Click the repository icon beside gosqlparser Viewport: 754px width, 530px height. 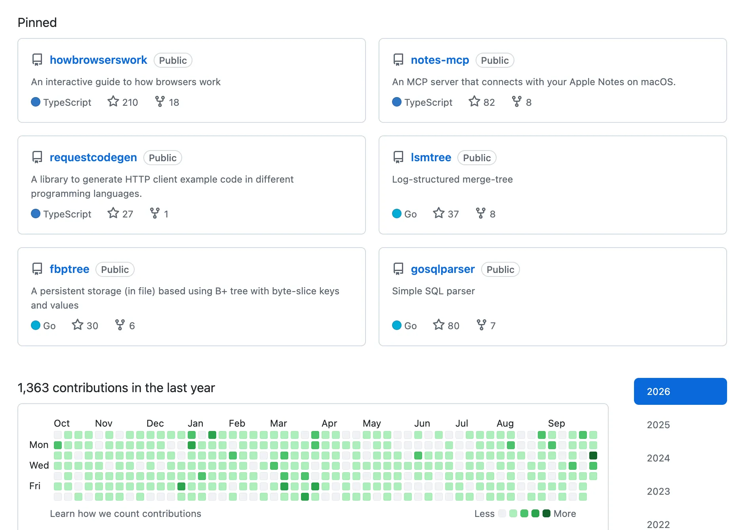tap(398, 269)
